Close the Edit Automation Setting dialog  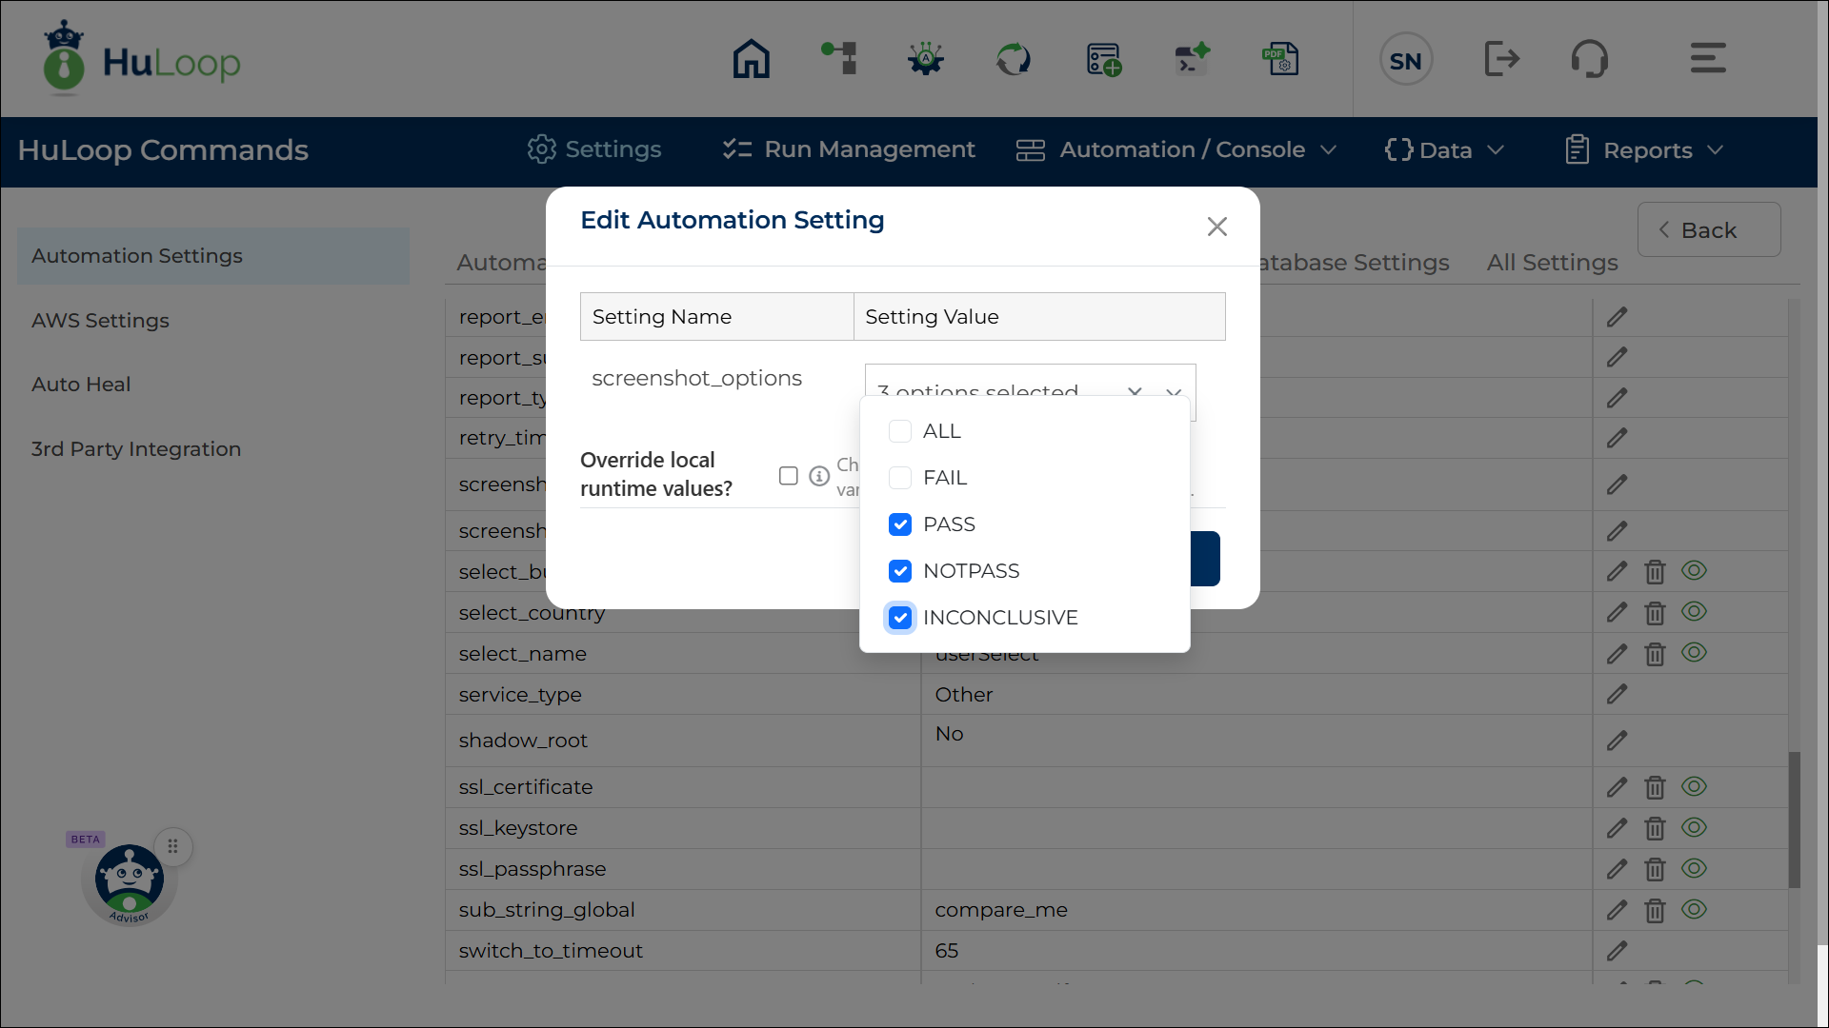coord(1216,227)
